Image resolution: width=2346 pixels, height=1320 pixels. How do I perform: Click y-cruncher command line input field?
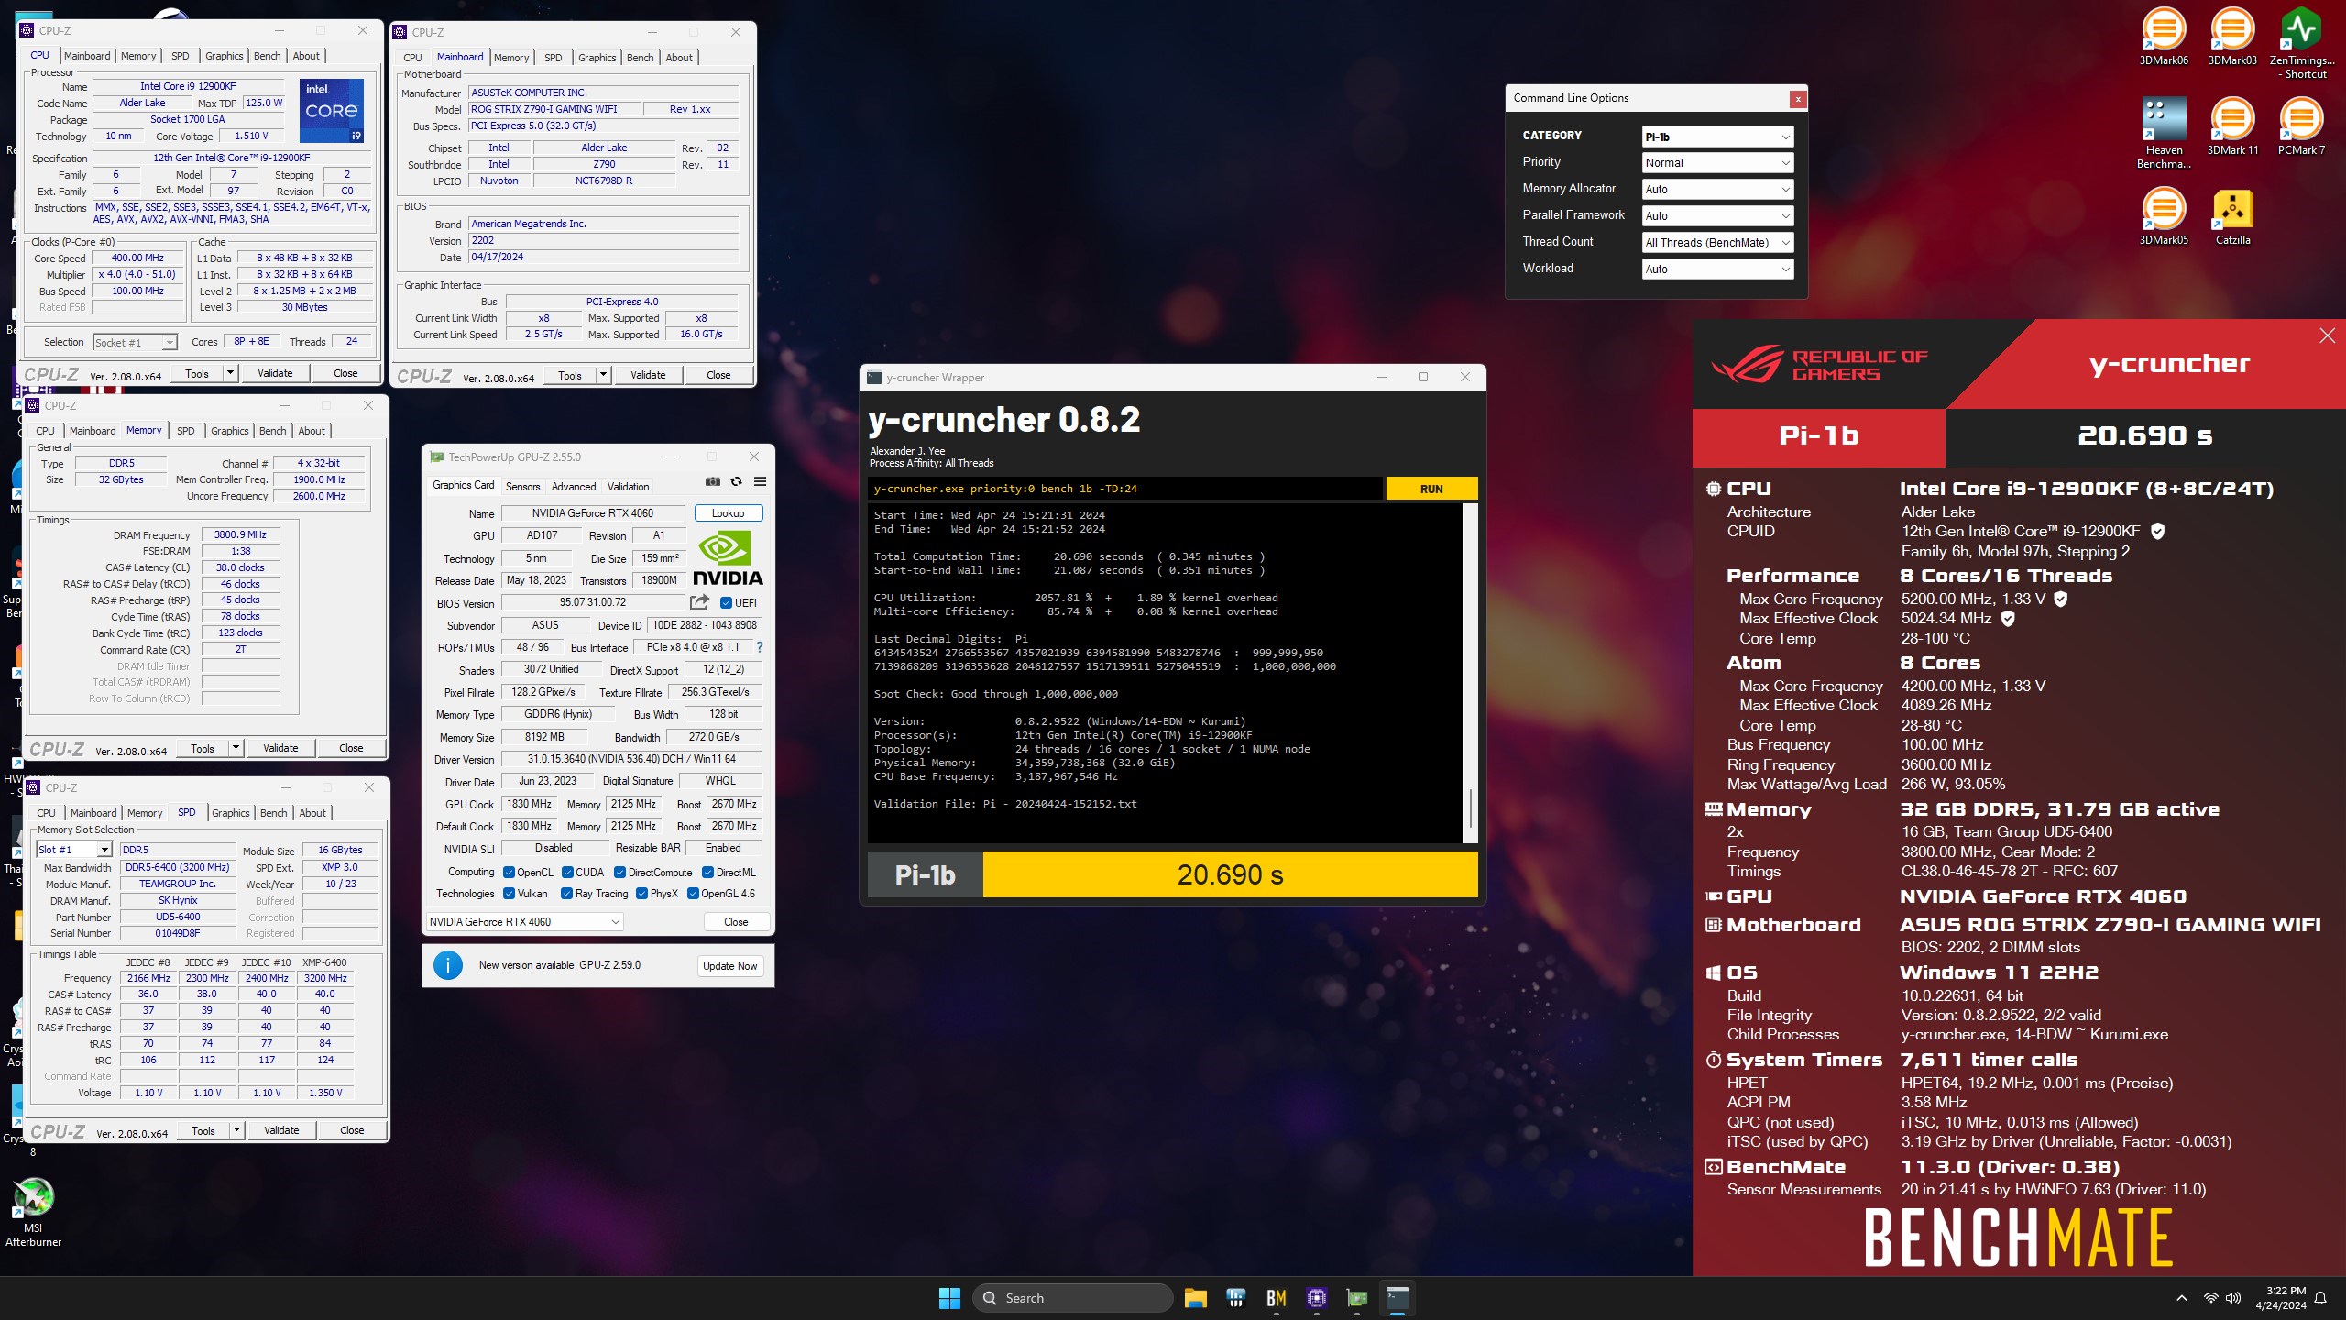point(1125,489)
